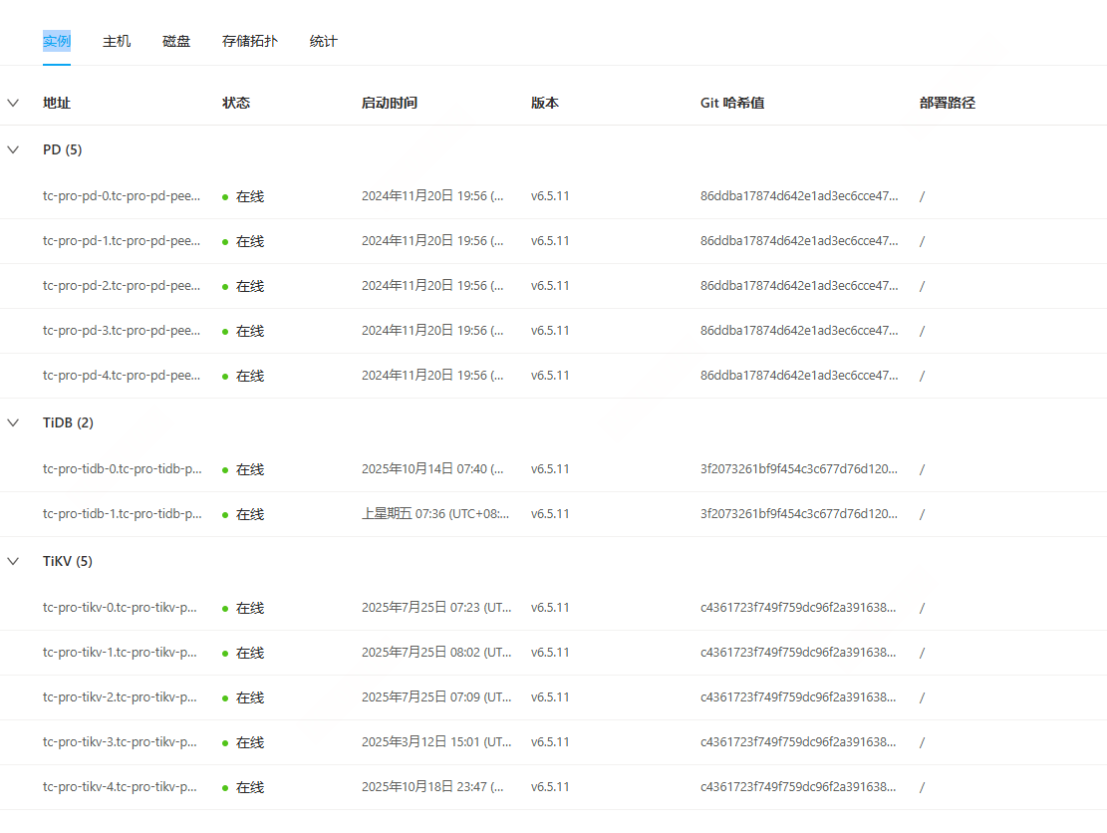The height and width of the screenshot is (833, 1107).
Task: Click online status dot for tc-pro-tidb-1
Action: tap(225, 515)
